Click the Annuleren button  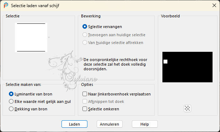[109, 124]
